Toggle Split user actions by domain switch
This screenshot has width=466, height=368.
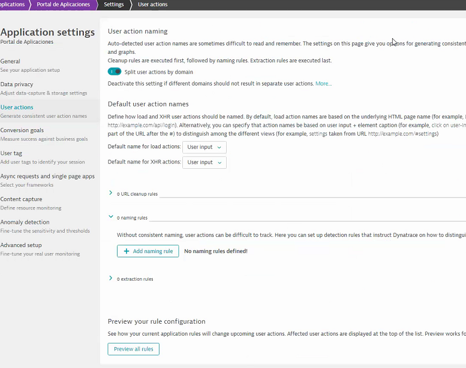pos(115,72)
